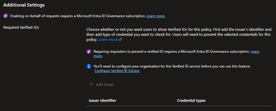Viewport: 276px width, 111px height.
Task: Click paragraph starting 'Choose whether or not you want users'
Action: click(x=179, y=35)
